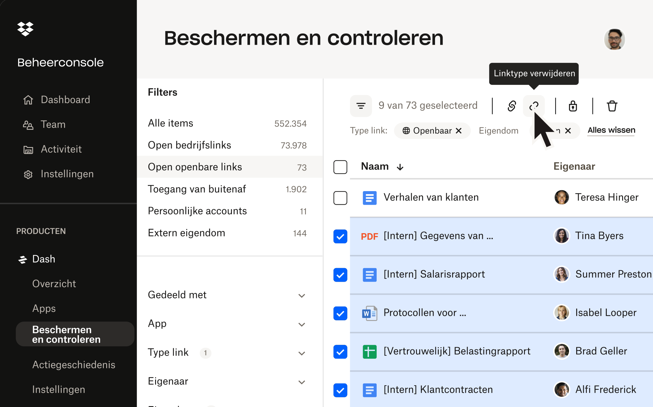Toggle the select-all checkbox in header
Viewport: 653px width, 407px height.
(x=340, y=167)
